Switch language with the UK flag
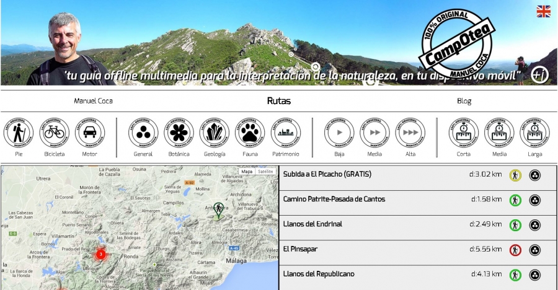The height and width of the screenshot is (290, 558). [543, 11]
